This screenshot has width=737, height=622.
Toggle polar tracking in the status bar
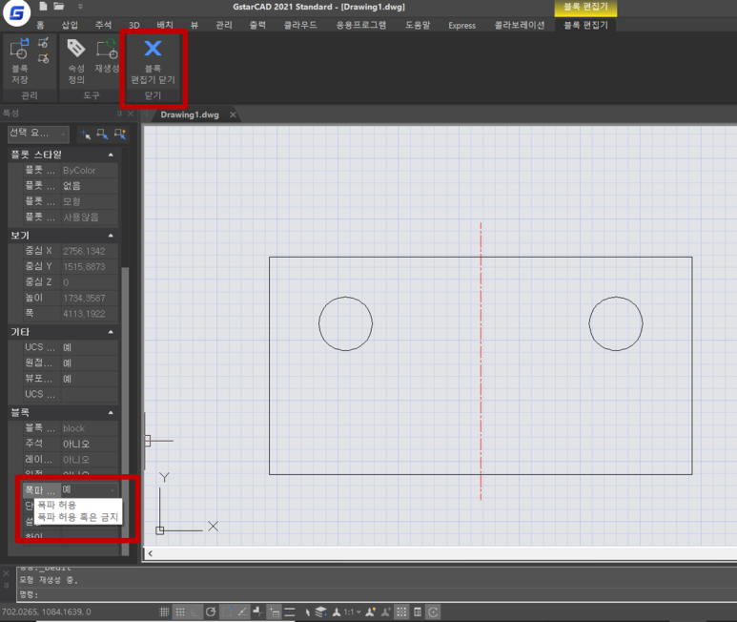(x=211, y=612)
